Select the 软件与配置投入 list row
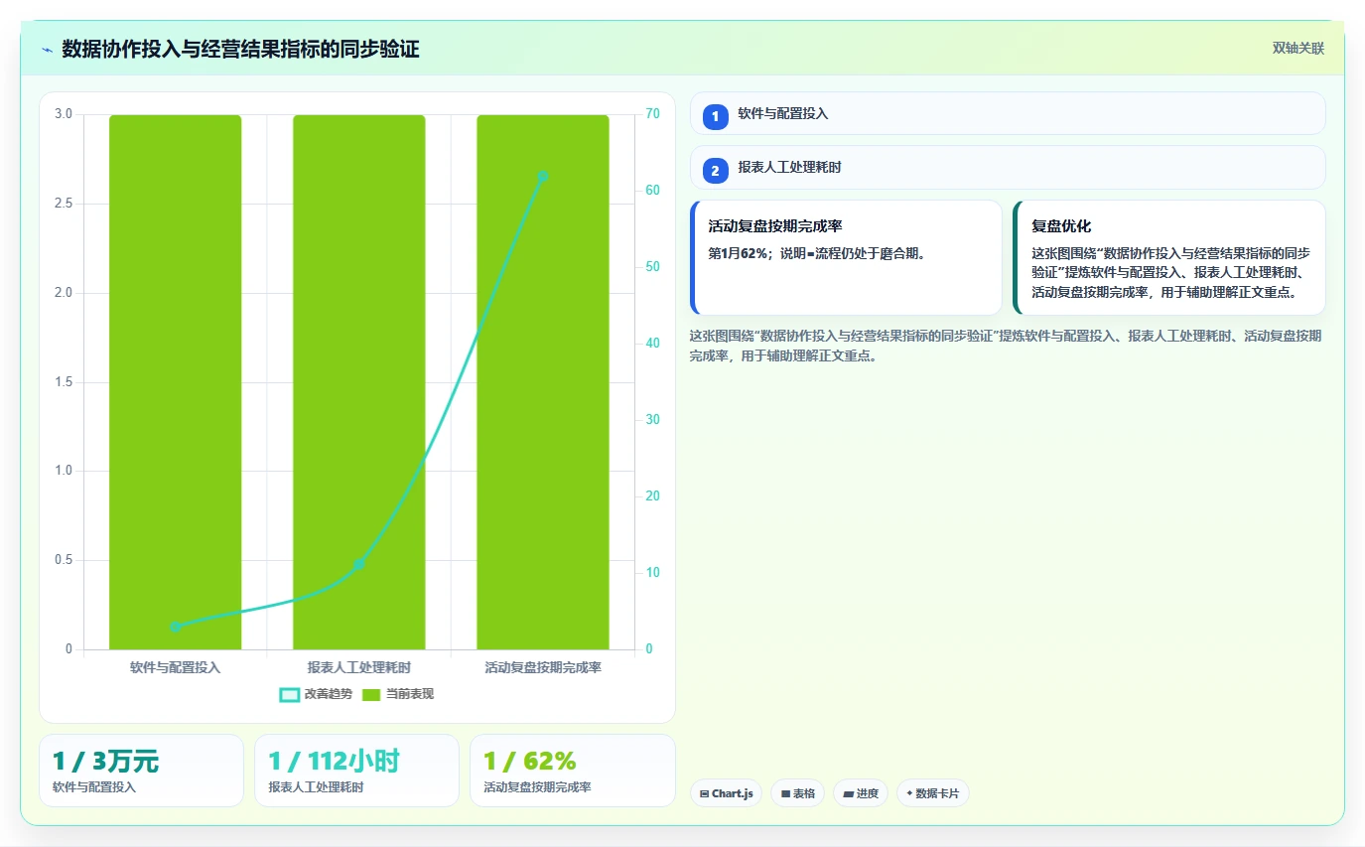Viewport: 1365px width, 847px height. [1008, 113]
